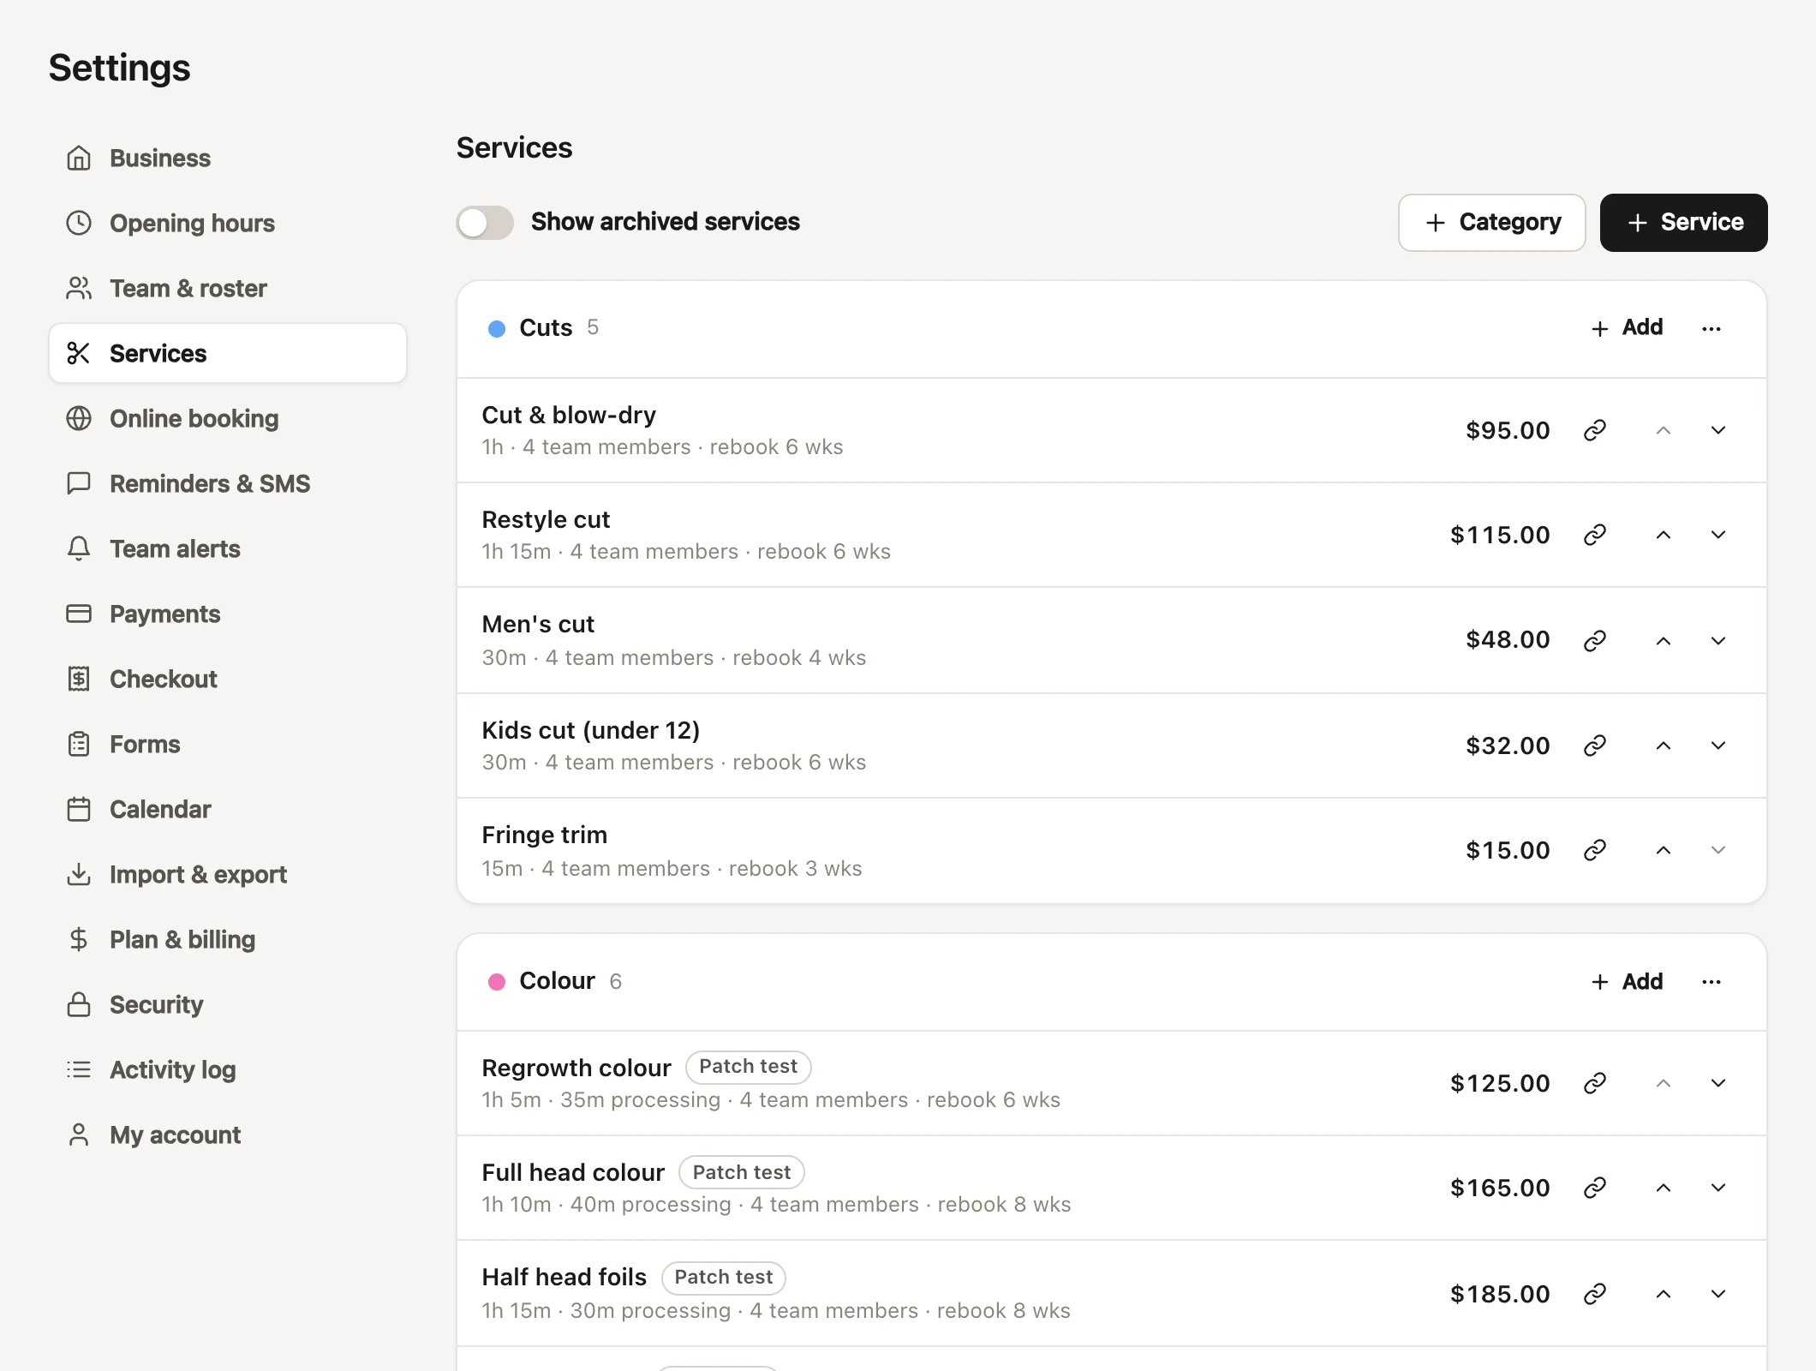Open Reminders & SMS settings
Screen dimensions: 1816x1371
point(227,484)
